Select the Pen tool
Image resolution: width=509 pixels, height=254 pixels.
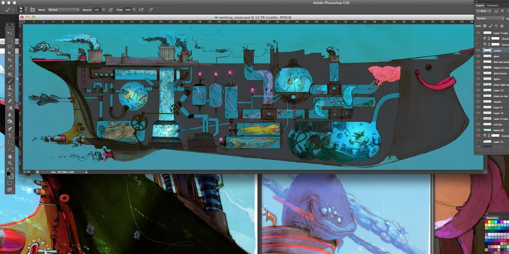coord(10,128)
